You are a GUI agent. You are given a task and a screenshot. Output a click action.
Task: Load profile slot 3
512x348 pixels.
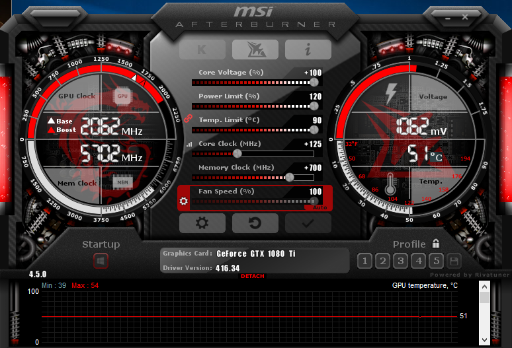[401, 261]
